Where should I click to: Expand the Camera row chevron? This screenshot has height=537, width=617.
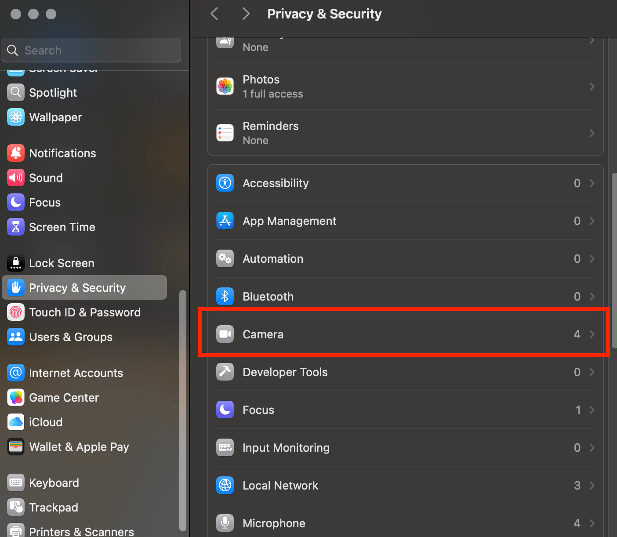592,334
